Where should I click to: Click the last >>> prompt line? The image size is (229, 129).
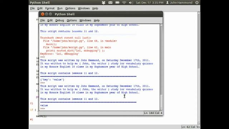pos(43,109)
